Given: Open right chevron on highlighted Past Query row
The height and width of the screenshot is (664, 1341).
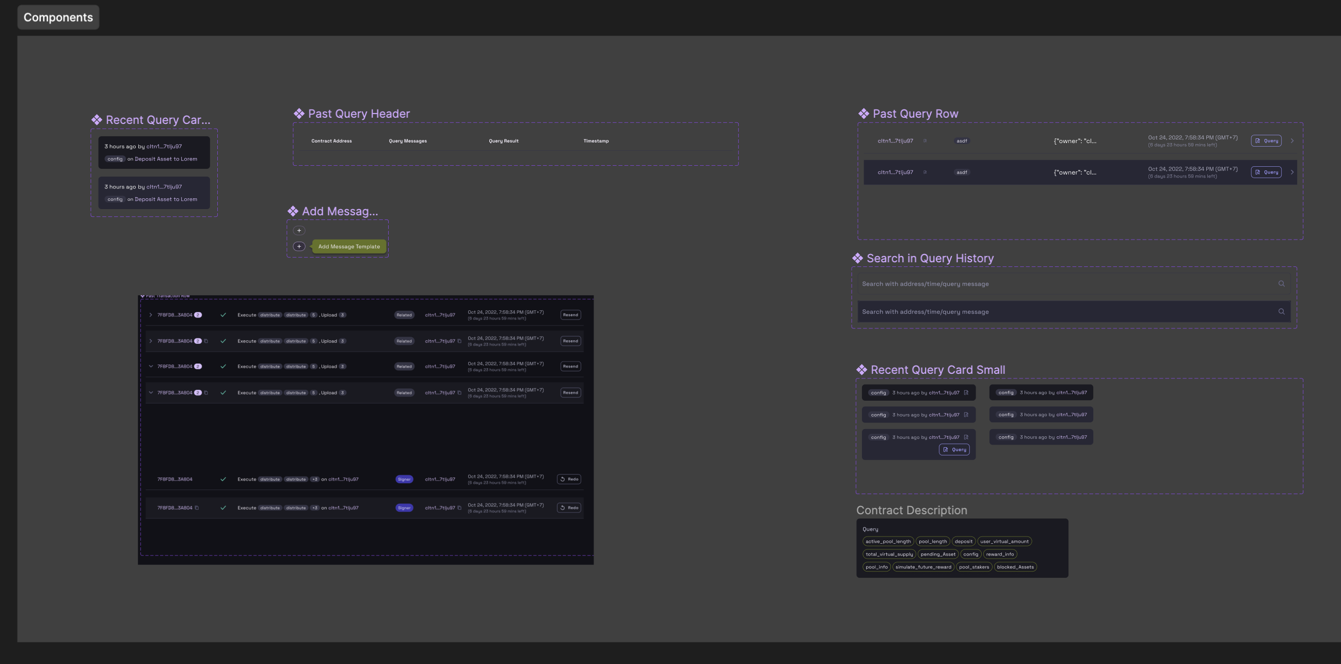Looking at the screenshot, I should click(1292, 172).
